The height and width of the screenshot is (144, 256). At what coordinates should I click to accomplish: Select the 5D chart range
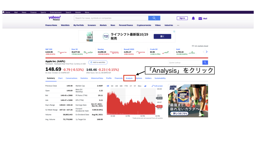click(112, 86)
